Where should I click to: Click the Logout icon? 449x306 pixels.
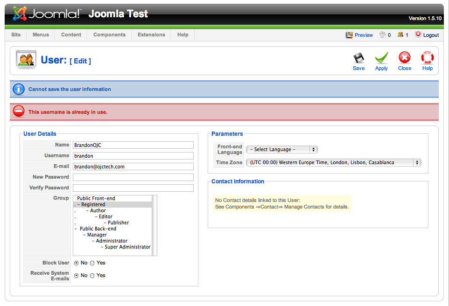(x=418, y=35)
